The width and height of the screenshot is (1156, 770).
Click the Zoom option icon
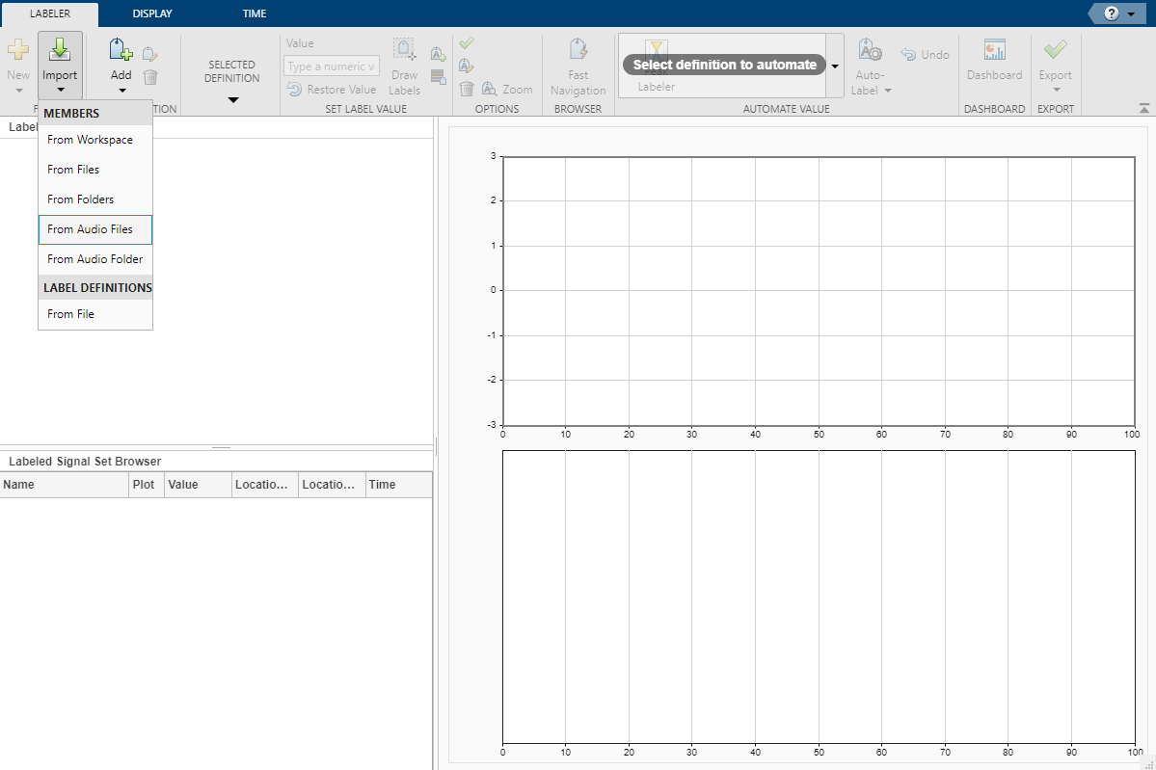coord(490,88)
